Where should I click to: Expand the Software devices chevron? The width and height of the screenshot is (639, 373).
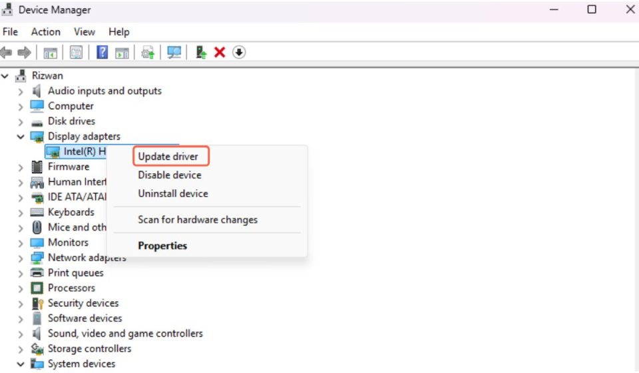click(21, 319)
